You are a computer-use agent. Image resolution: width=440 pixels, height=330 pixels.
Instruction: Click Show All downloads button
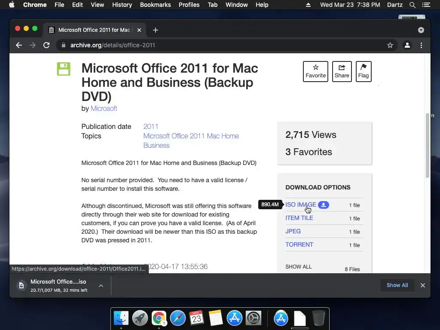397,285
